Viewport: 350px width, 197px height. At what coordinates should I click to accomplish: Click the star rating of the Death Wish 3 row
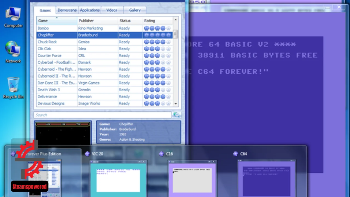157,90
